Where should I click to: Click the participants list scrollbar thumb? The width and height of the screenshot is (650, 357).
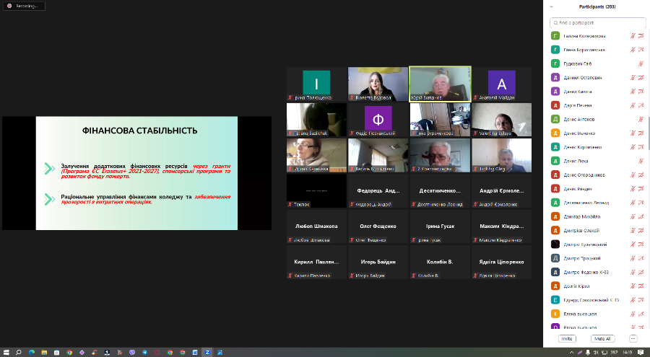[647, 133]
